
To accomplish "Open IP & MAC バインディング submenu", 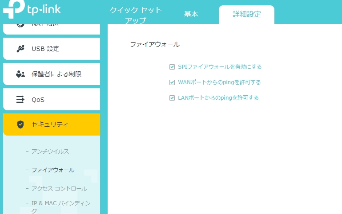I will pos(61,206).
